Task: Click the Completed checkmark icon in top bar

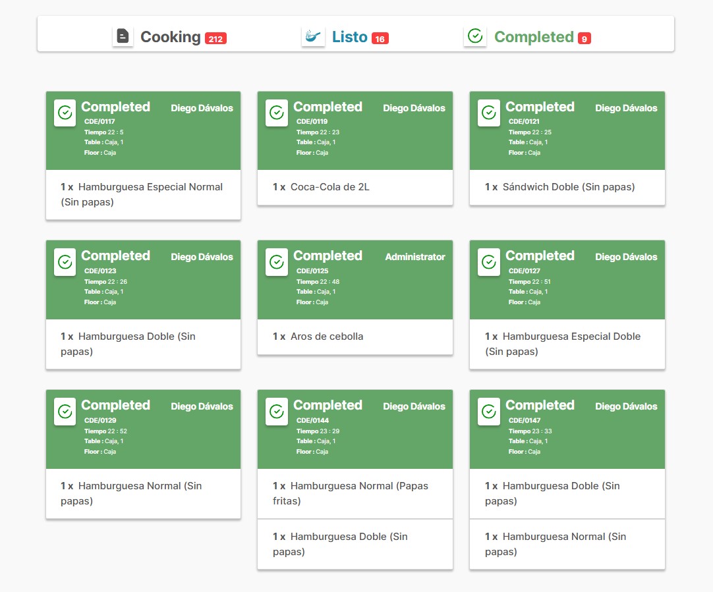Action: tap(475, 37)
